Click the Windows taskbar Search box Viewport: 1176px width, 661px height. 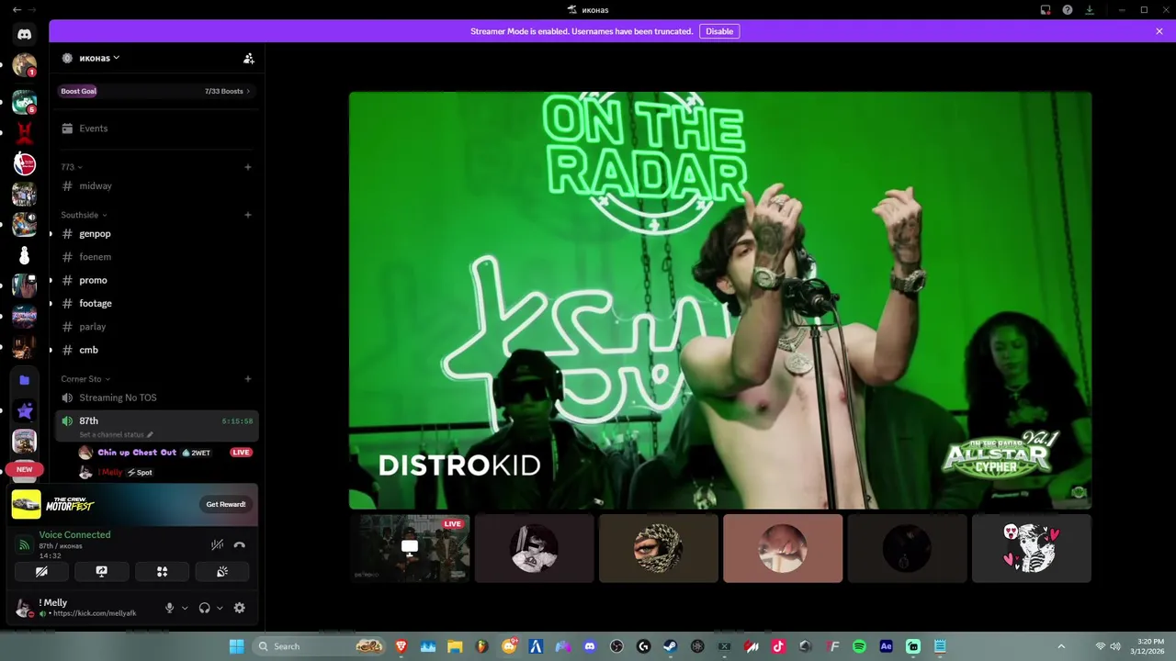[x=321, y=646]
